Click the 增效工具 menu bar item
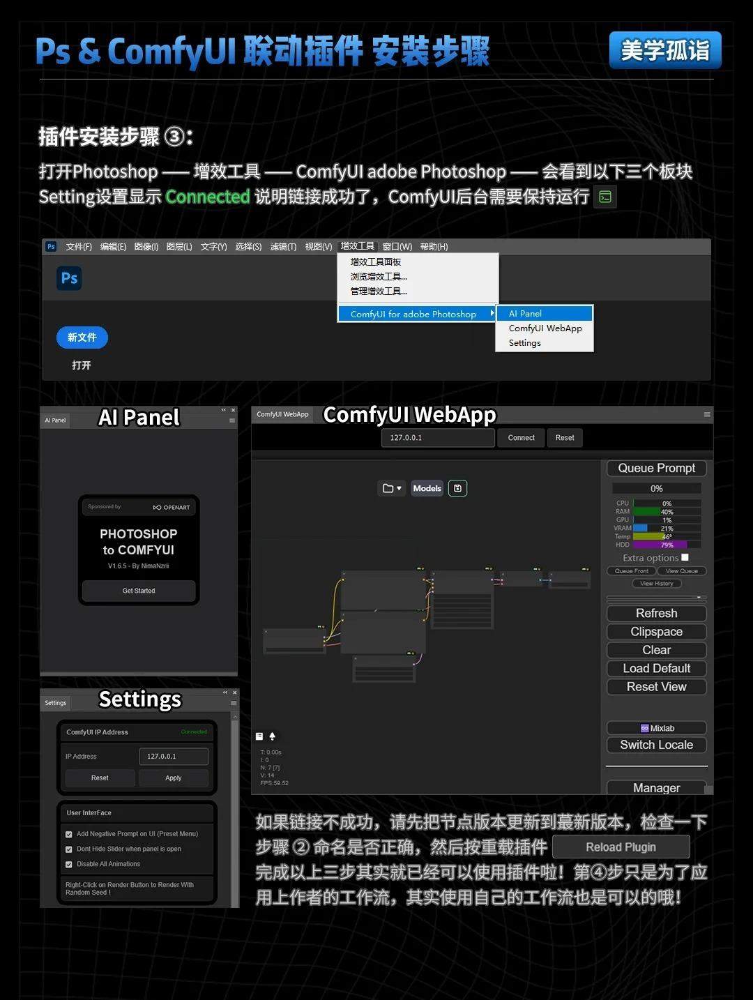This screenshot has height=1000, width=753. [358, 246]
